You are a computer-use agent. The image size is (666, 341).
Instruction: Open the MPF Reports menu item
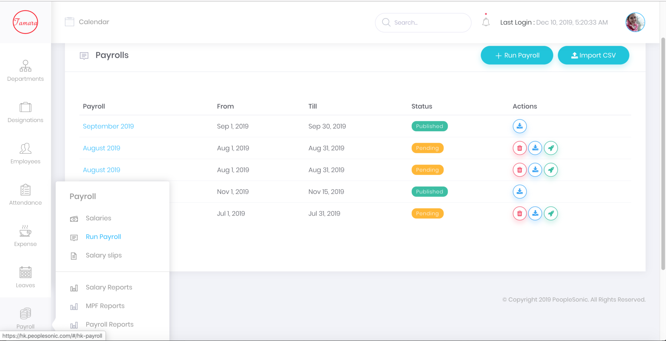click(x=105, y=306)
